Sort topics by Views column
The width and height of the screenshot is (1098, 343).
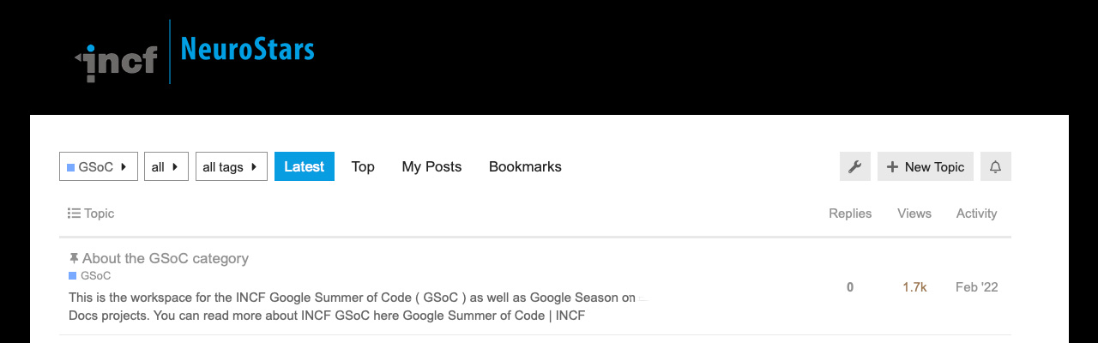(914, 214)
